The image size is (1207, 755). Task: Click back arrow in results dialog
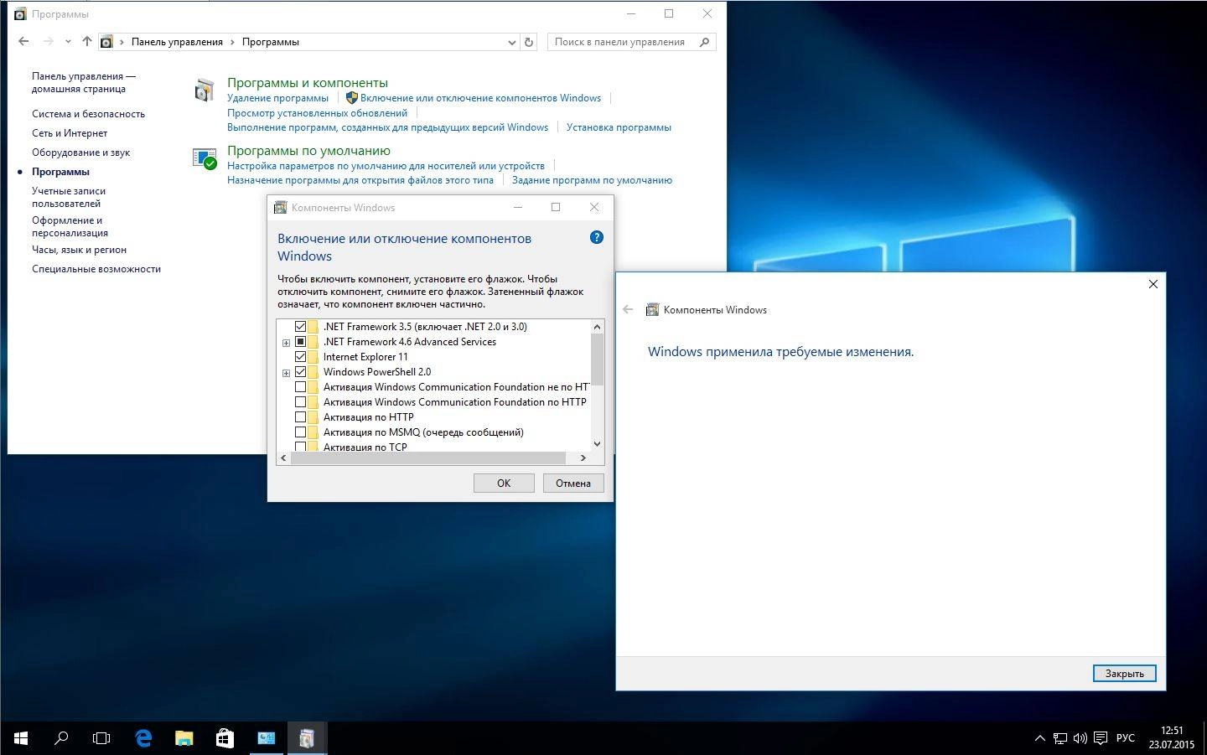pyautogui.click(x=628, y=310)
